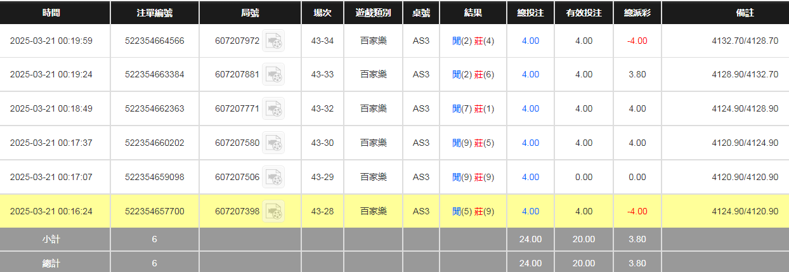This screenshot has width=789, height=272.
Task: Click the red -4.00 payout in yellow row
Action: (x=637, y=212)
